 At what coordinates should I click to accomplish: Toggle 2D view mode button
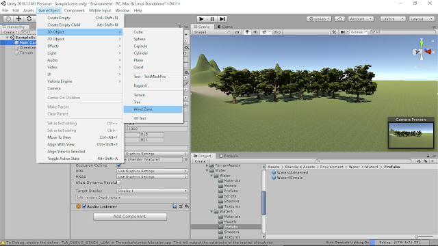coord(237,32)
